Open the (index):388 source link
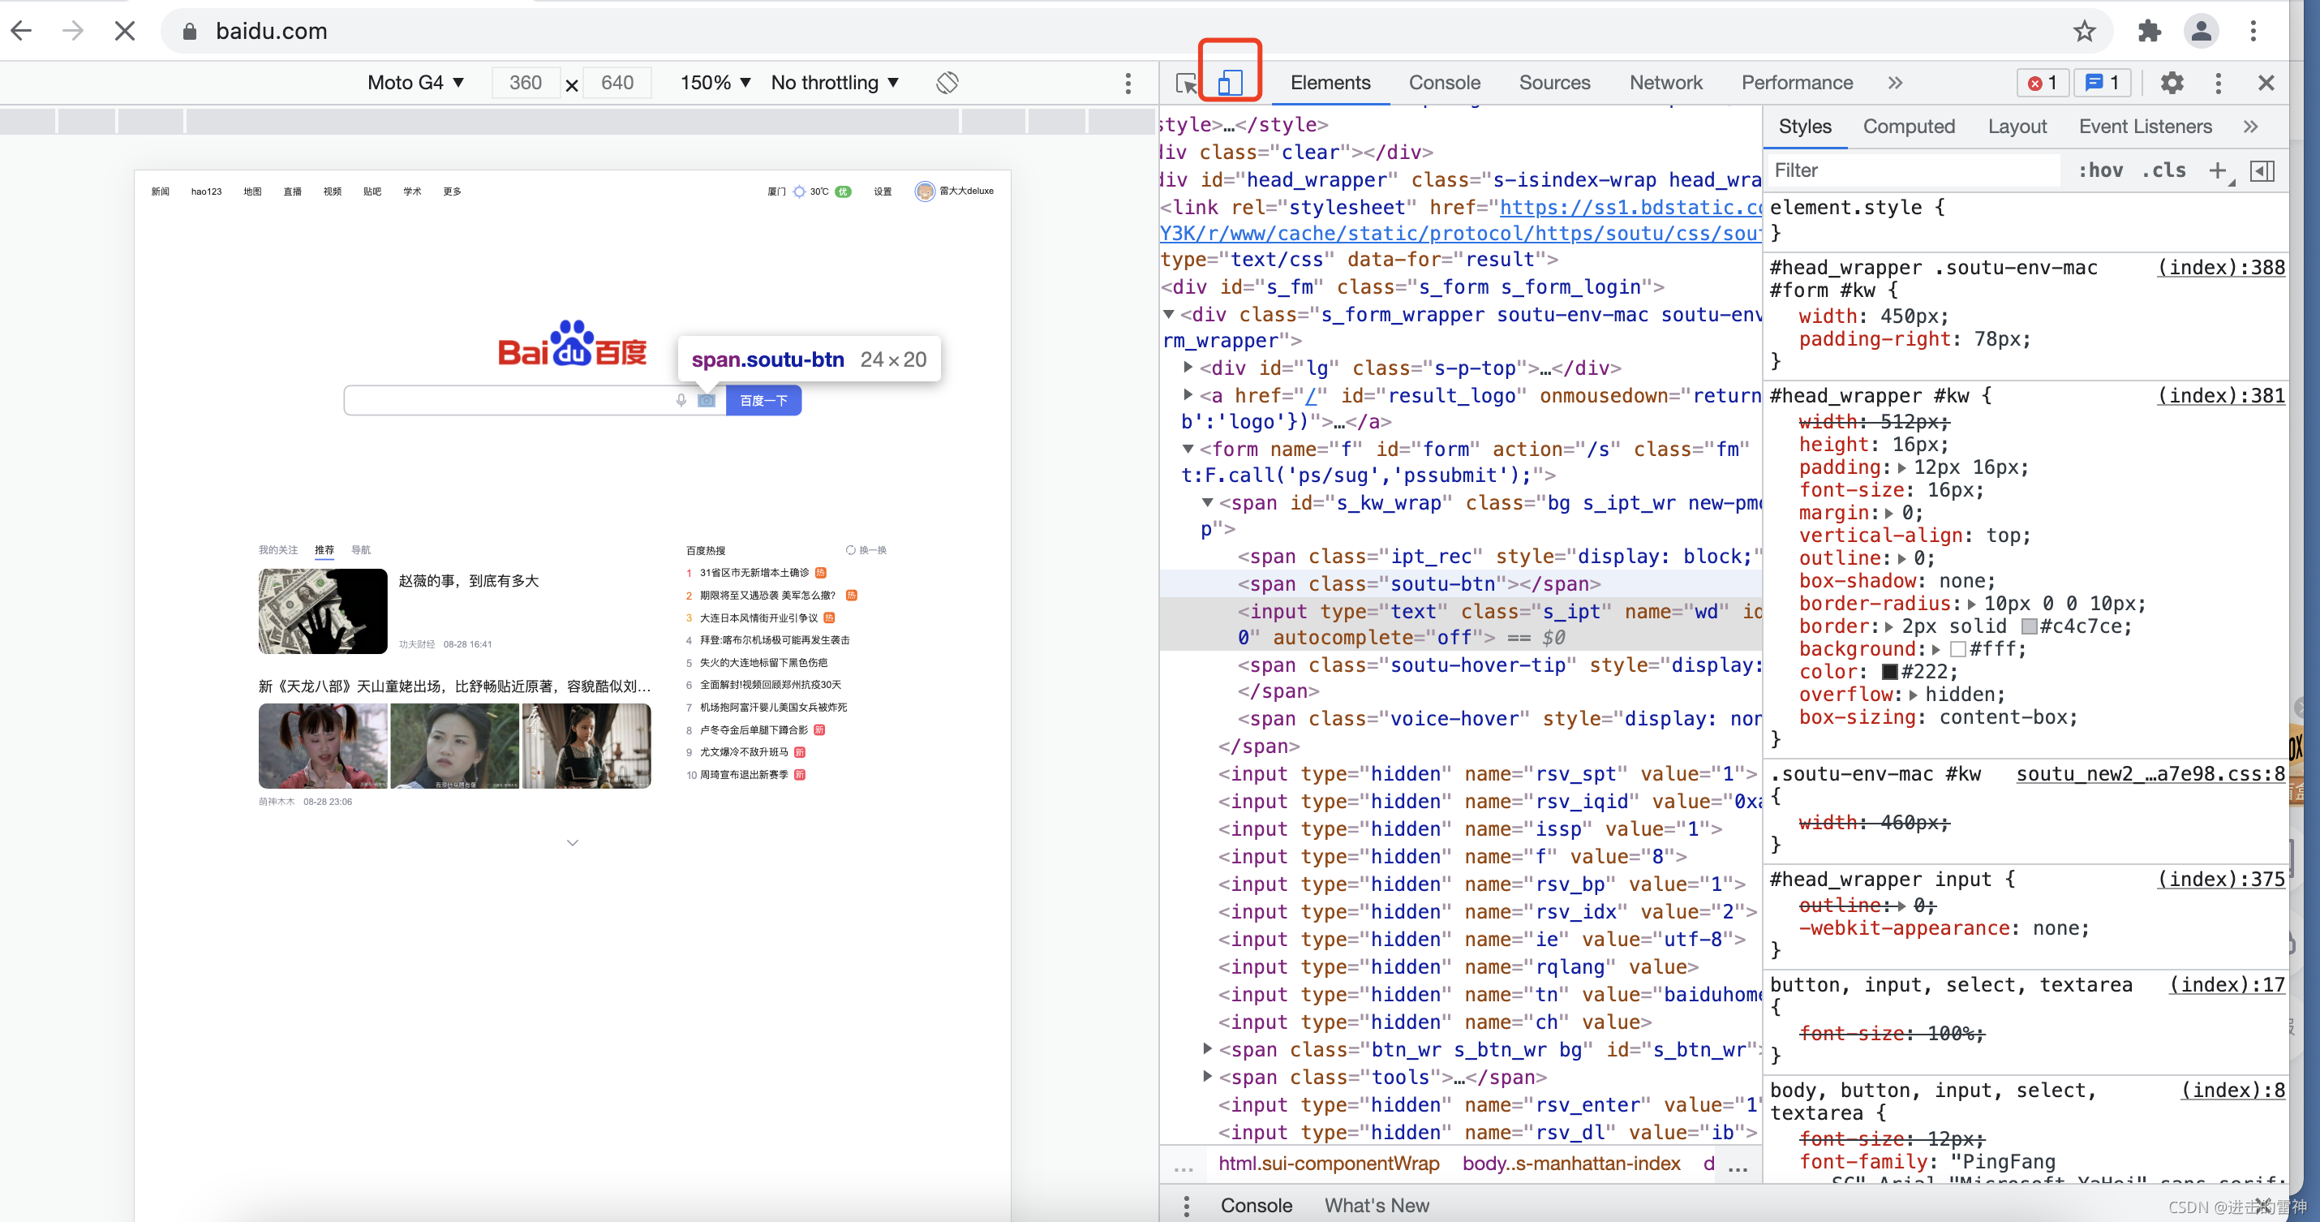The width and height of the screenshot is (2320, 1222). (2220, 267)
